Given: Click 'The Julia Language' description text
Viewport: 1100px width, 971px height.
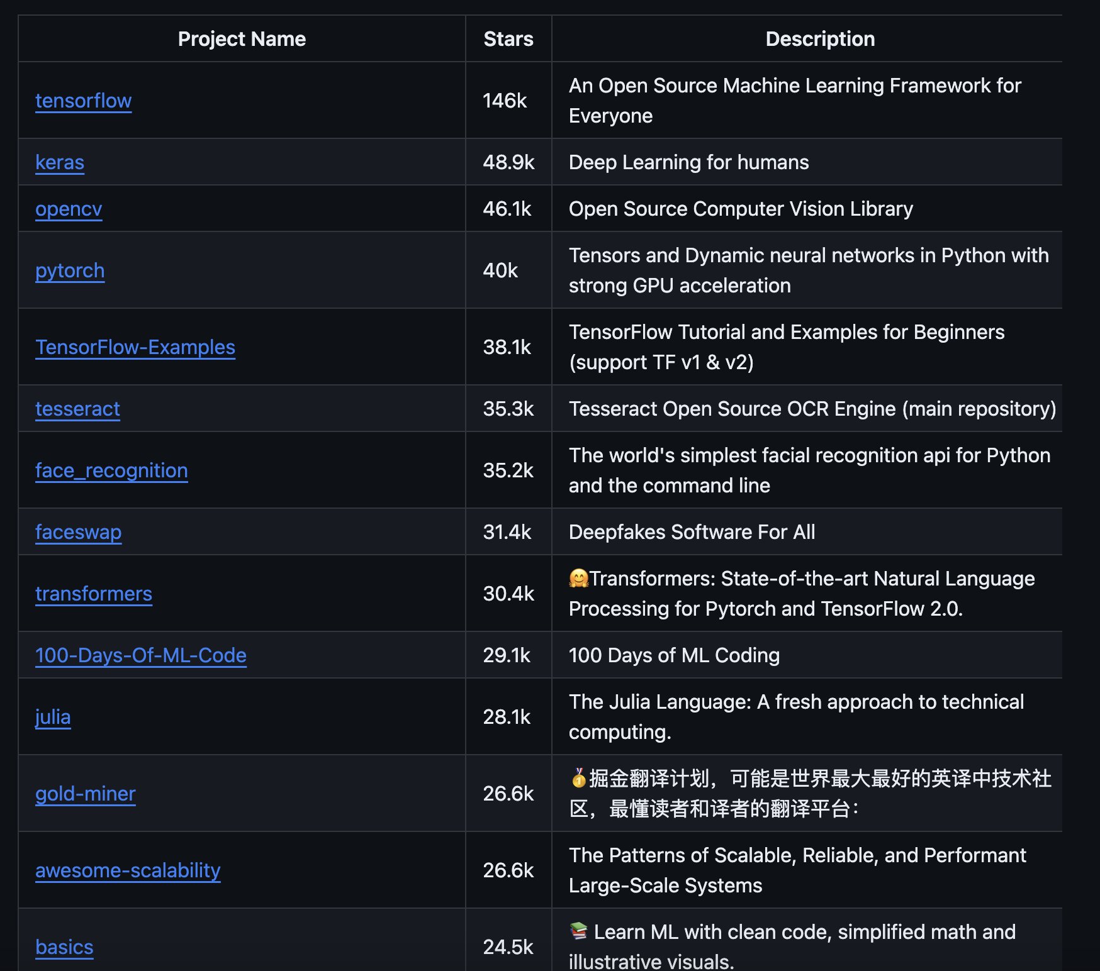Looking at the screenshot, I should 796,717.
